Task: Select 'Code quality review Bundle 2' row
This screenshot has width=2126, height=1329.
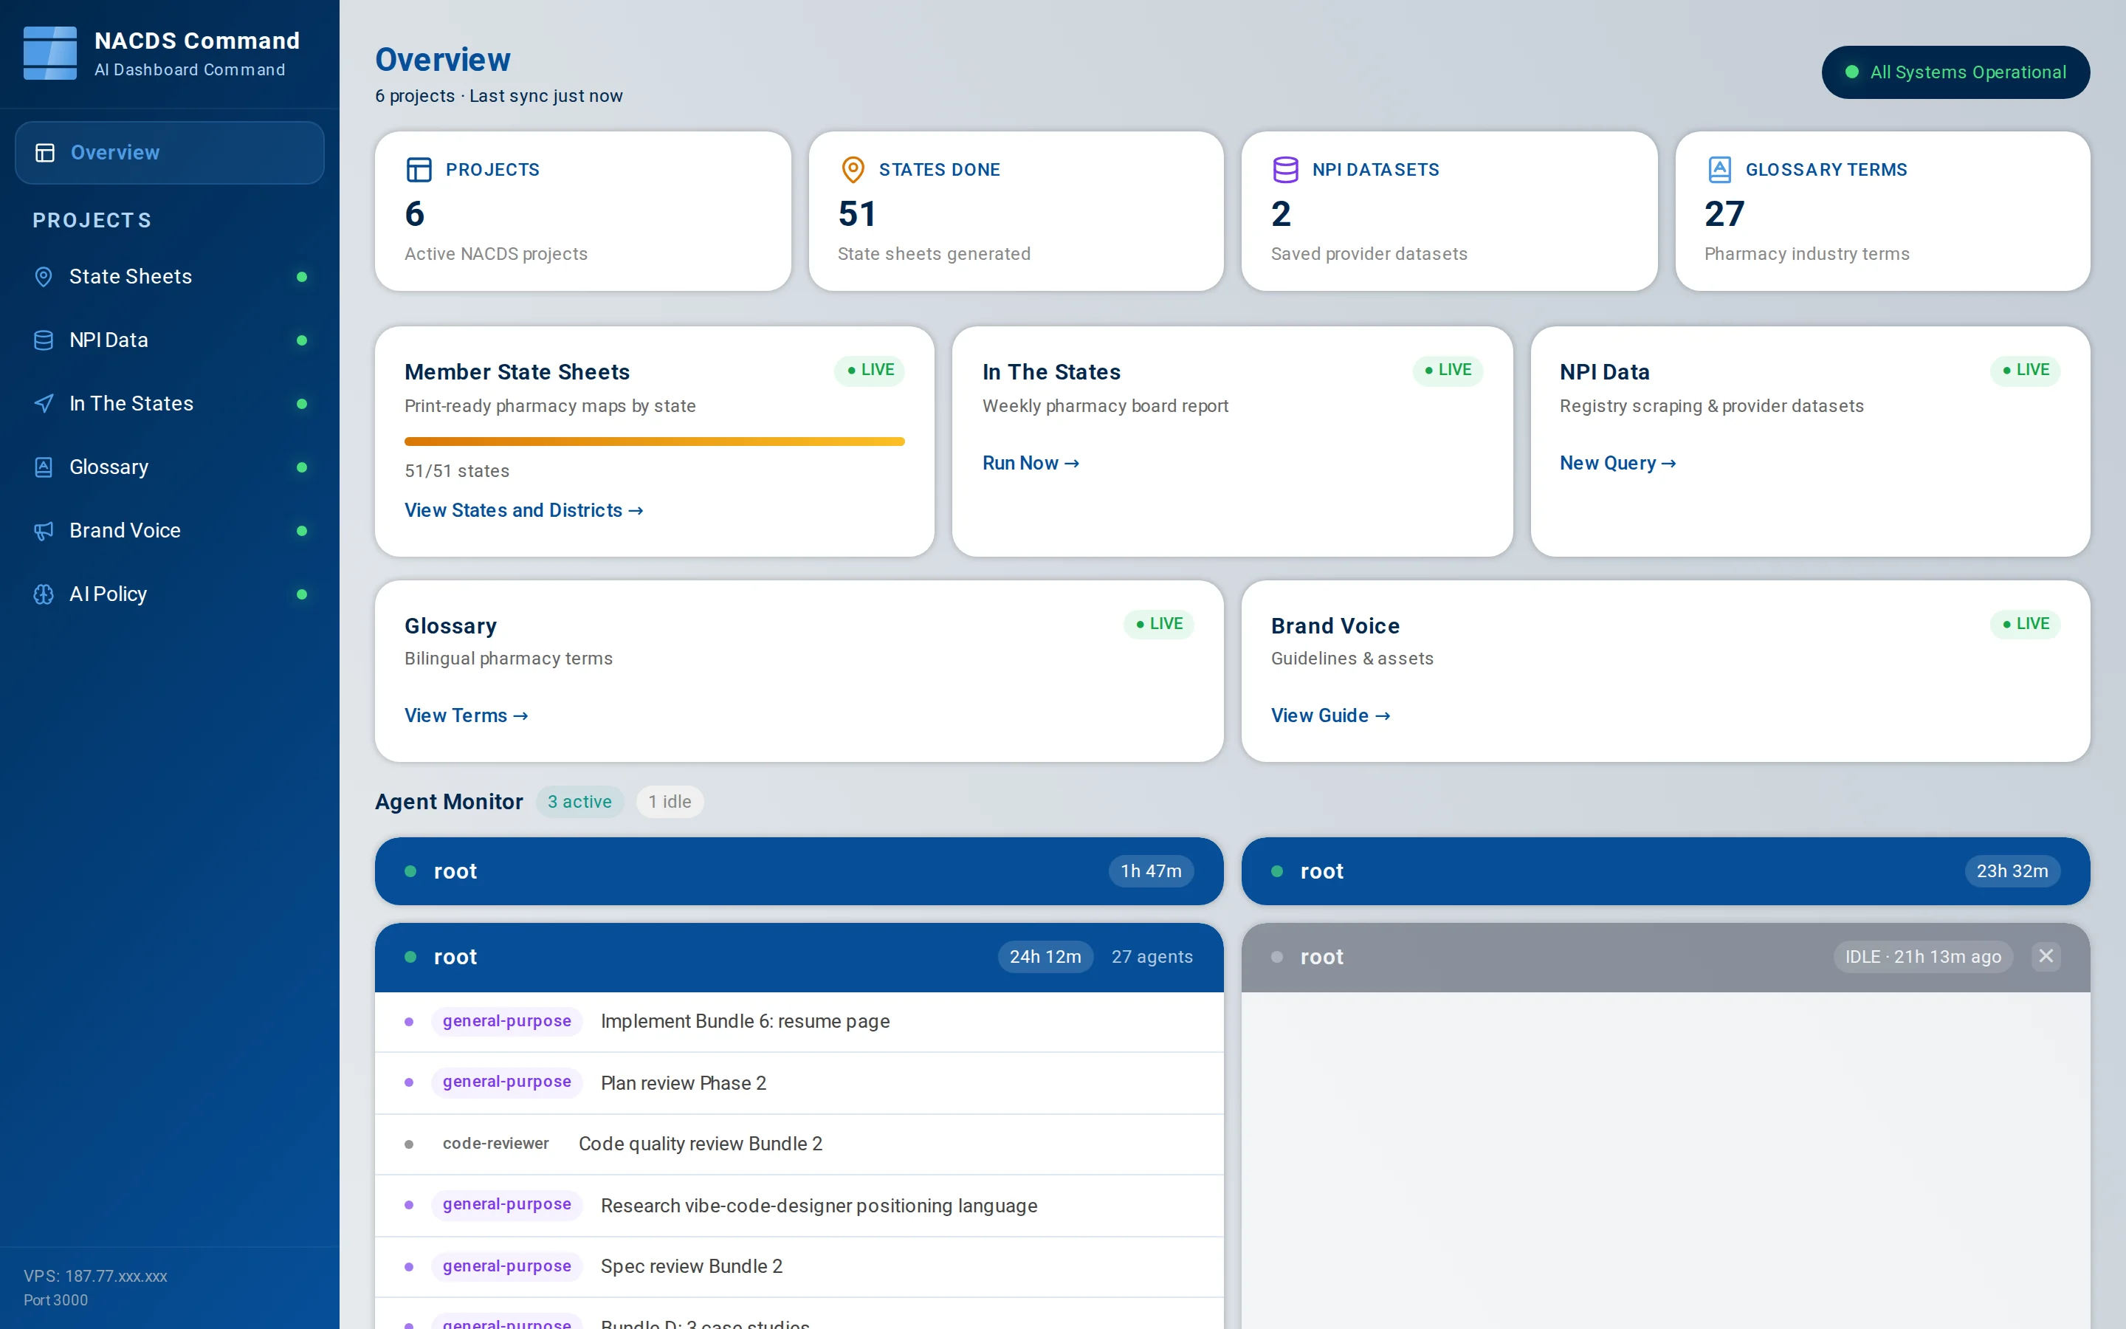Action: point(799,1144)
